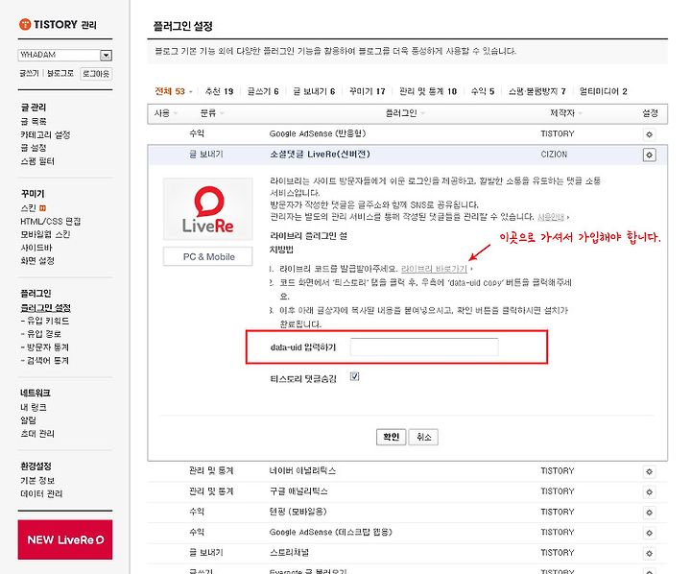Open settings gear for 텐핑 (모바일용) row
This screenshot has height=574, width=691.
click(x=649, y=513)
